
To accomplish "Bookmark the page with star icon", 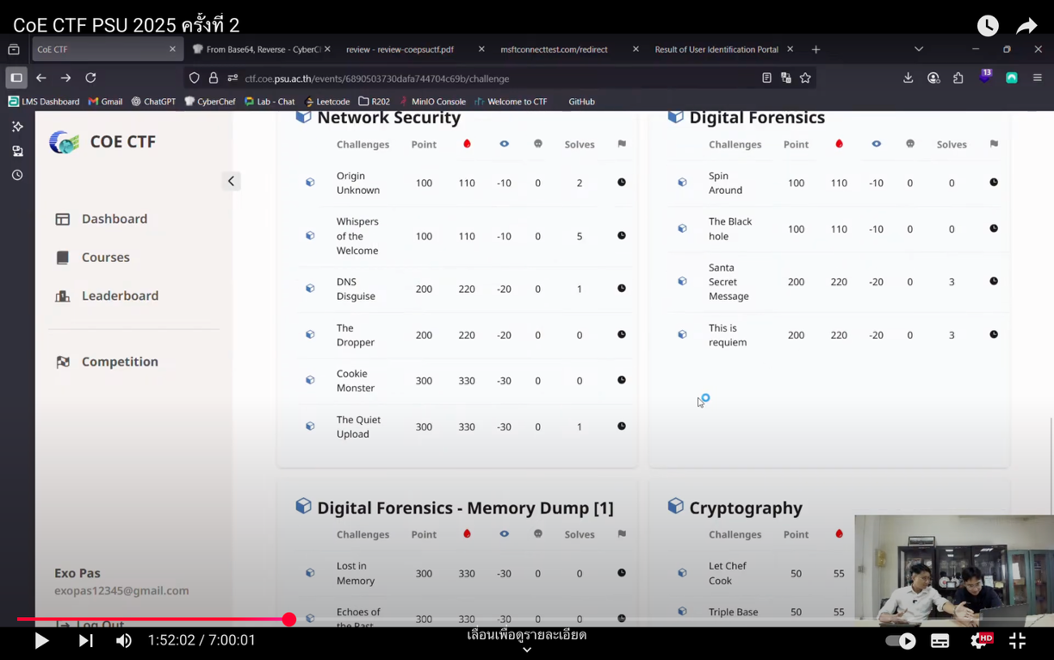I will 805,78.
